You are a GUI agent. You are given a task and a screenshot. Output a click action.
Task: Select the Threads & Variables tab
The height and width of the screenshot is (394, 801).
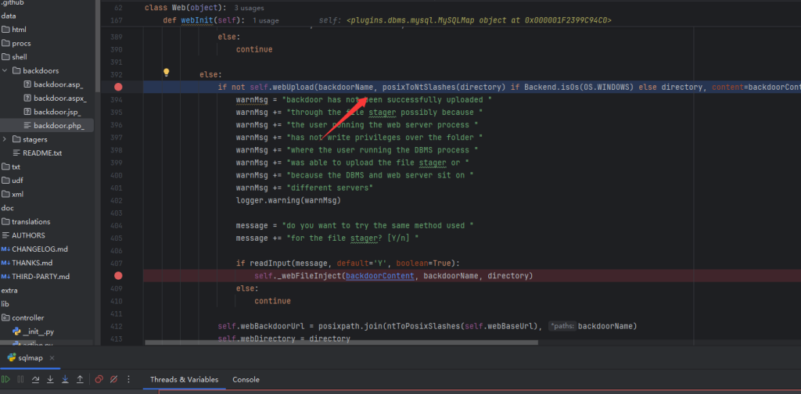(x=185, y=379)
